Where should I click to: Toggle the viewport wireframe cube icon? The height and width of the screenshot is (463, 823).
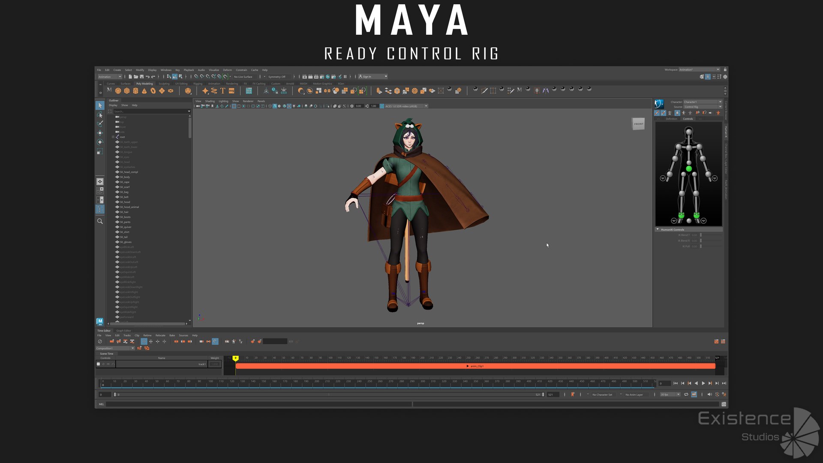point(270,106)
